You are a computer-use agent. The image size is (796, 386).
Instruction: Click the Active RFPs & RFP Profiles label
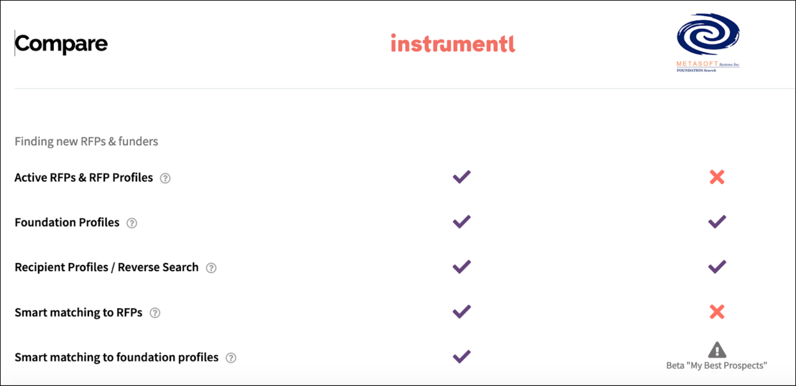click(83, 177)
